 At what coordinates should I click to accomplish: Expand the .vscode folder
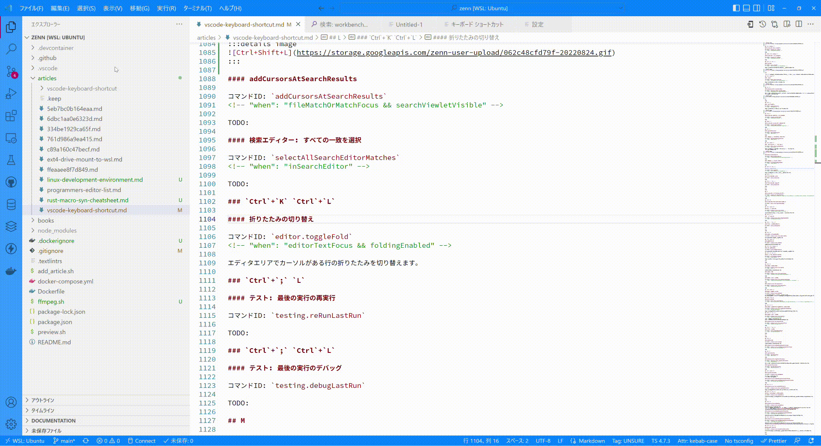click(47, 68)
